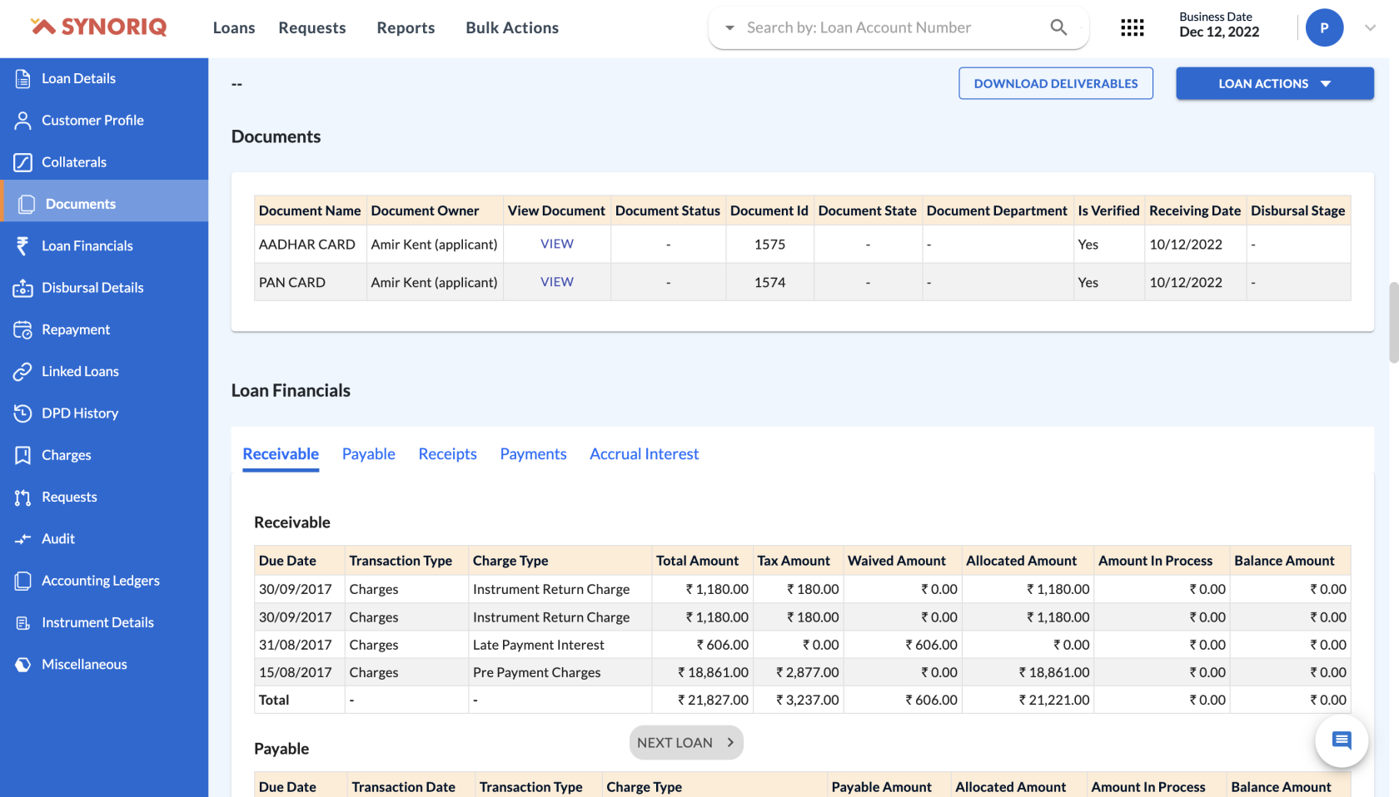This screenshot has height=797, width=1399.
Task: Go to Customer Profile section
Action: click(x=92, y=121)
